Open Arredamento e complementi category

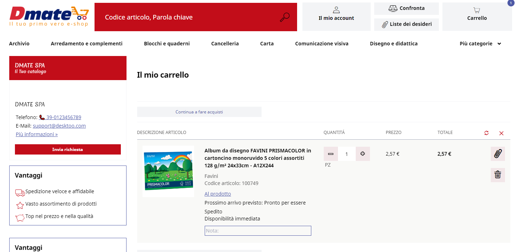[87, 44]
